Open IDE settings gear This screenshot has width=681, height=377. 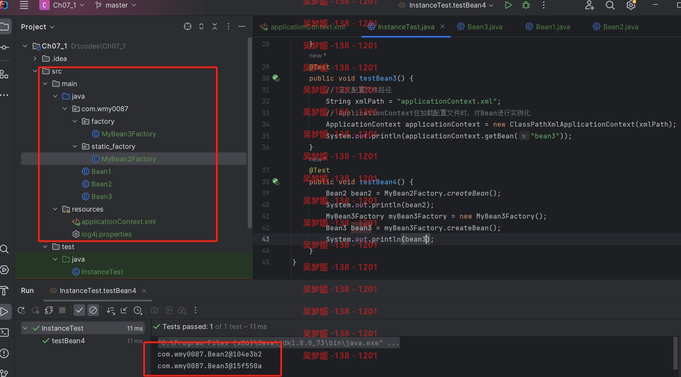click(631, 5)
